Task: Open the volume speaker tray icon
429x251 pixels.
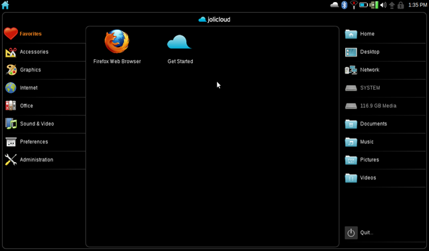Action: [383, 5]
